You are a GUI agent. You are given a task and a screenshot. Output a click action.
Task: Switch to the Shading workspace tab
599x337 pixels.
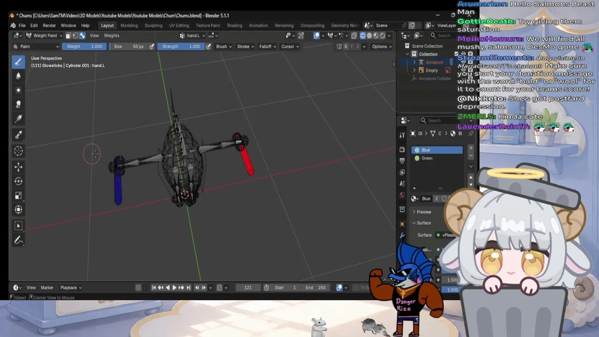234,25
